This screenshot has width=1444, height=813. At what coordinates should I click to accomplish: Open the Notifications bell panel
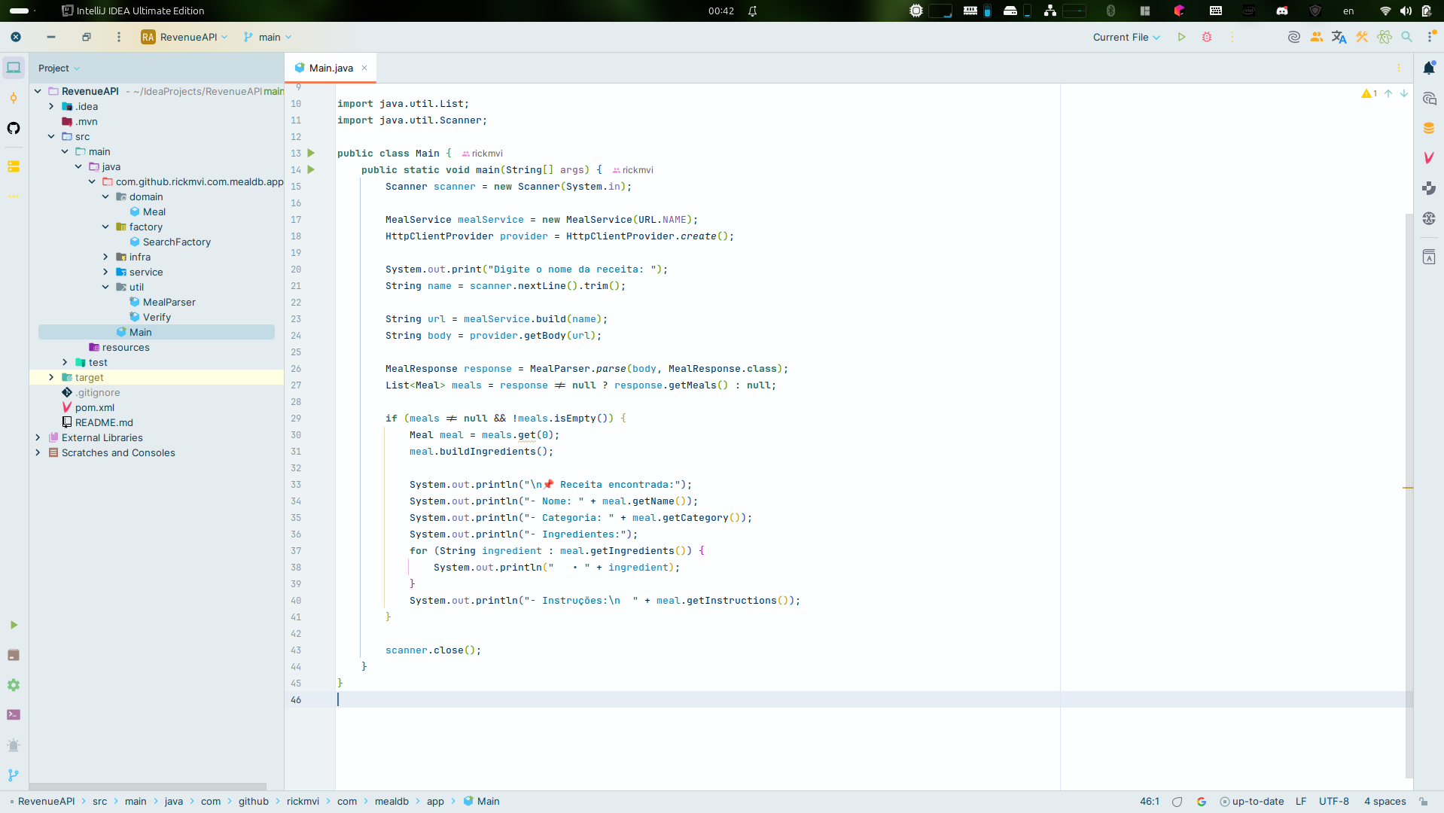coord(1429,68)
